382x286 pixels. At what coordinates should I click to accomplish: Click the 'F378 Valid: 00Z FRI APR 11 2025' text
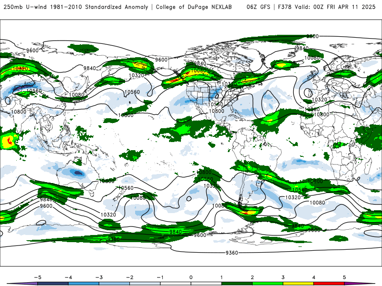point(327,7)
